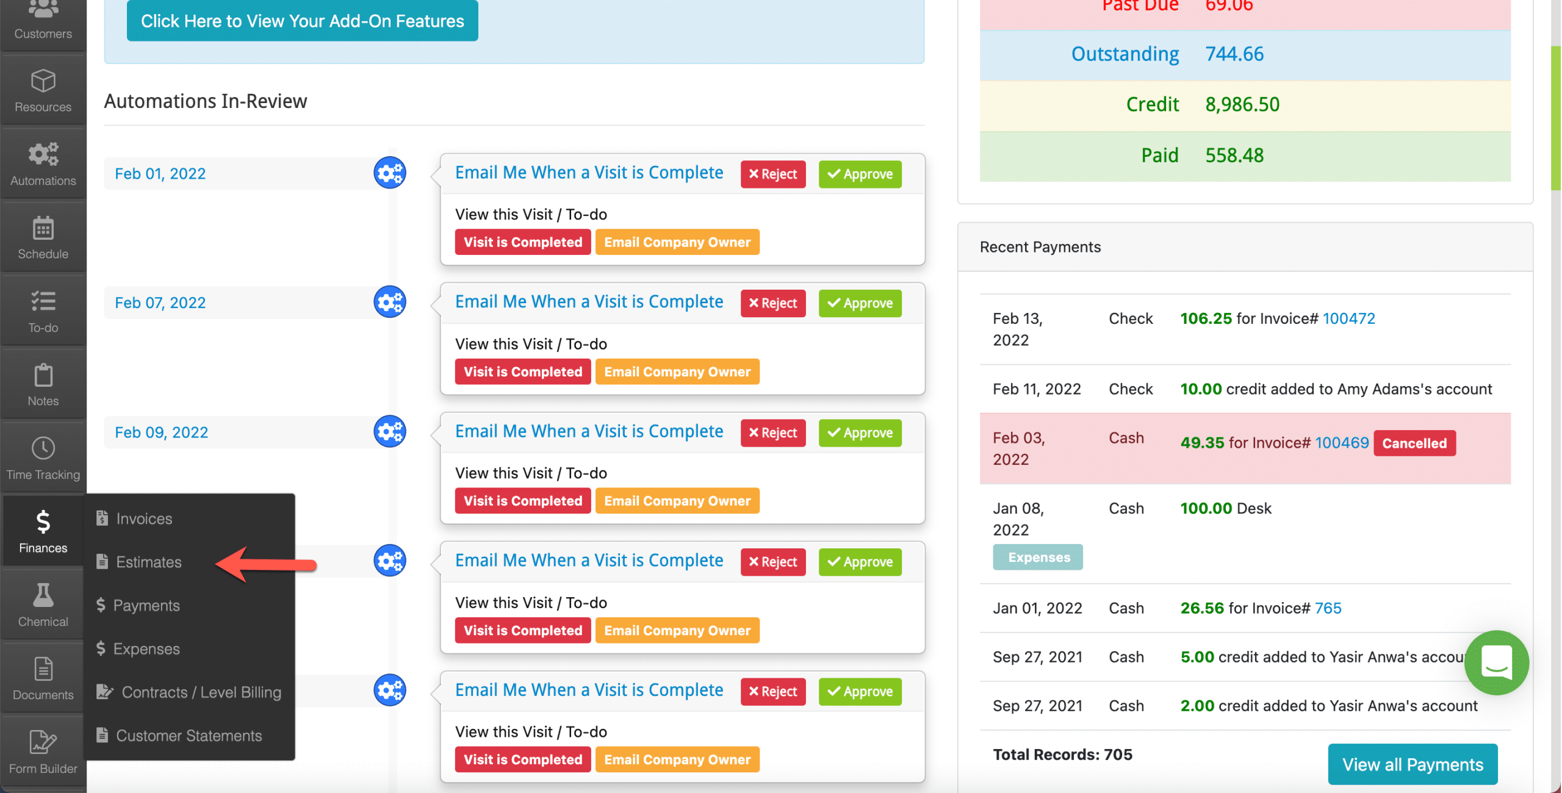This screenshot has width=1562, height=793.
Task: Approve the fifth automation card
Action: coord(860,691)
